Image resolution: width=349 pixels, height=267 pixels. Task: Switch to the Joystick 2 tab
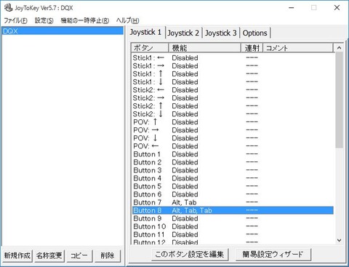(x=183, y=33)
